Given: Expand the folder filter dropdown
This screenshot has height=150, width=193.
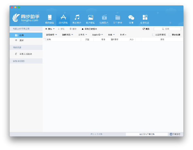Looking at the screenshot, I should click(83, 35).
